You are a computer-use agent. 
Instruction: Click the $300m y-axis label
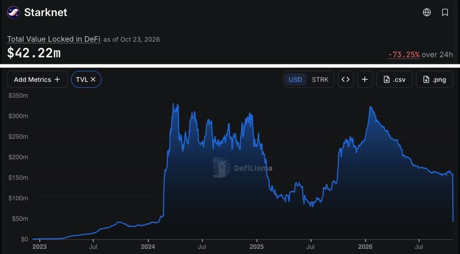(x=18, y=116)
